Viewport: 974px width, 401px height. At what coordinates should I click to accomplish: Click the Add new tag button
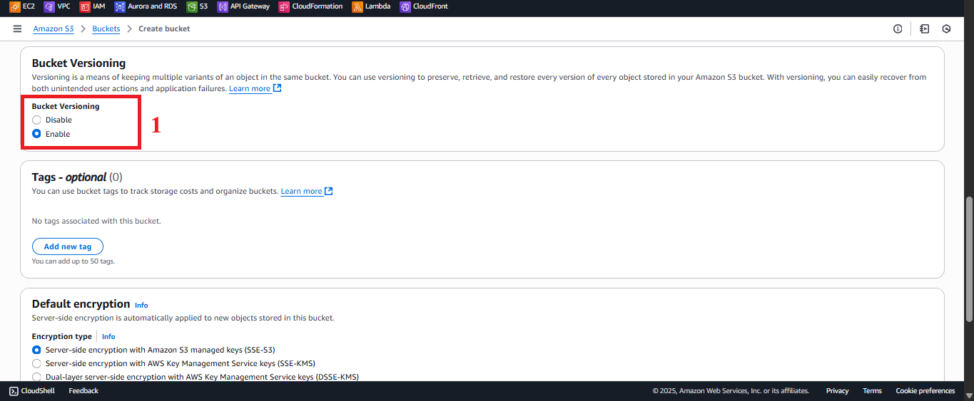point(68,246)
